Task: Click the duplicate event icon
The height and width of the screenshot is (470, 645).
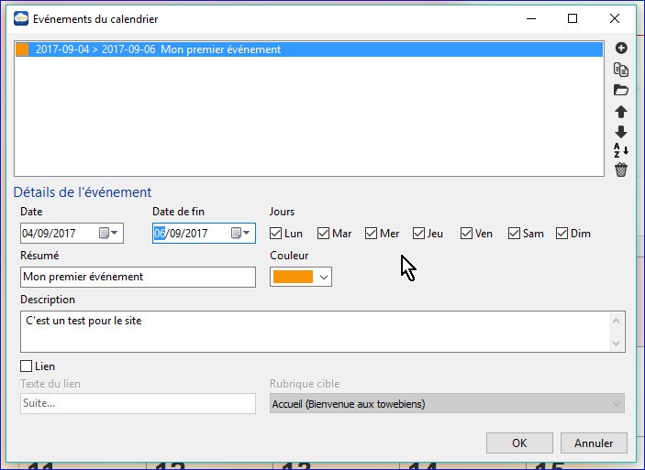Action: [621, 70]
